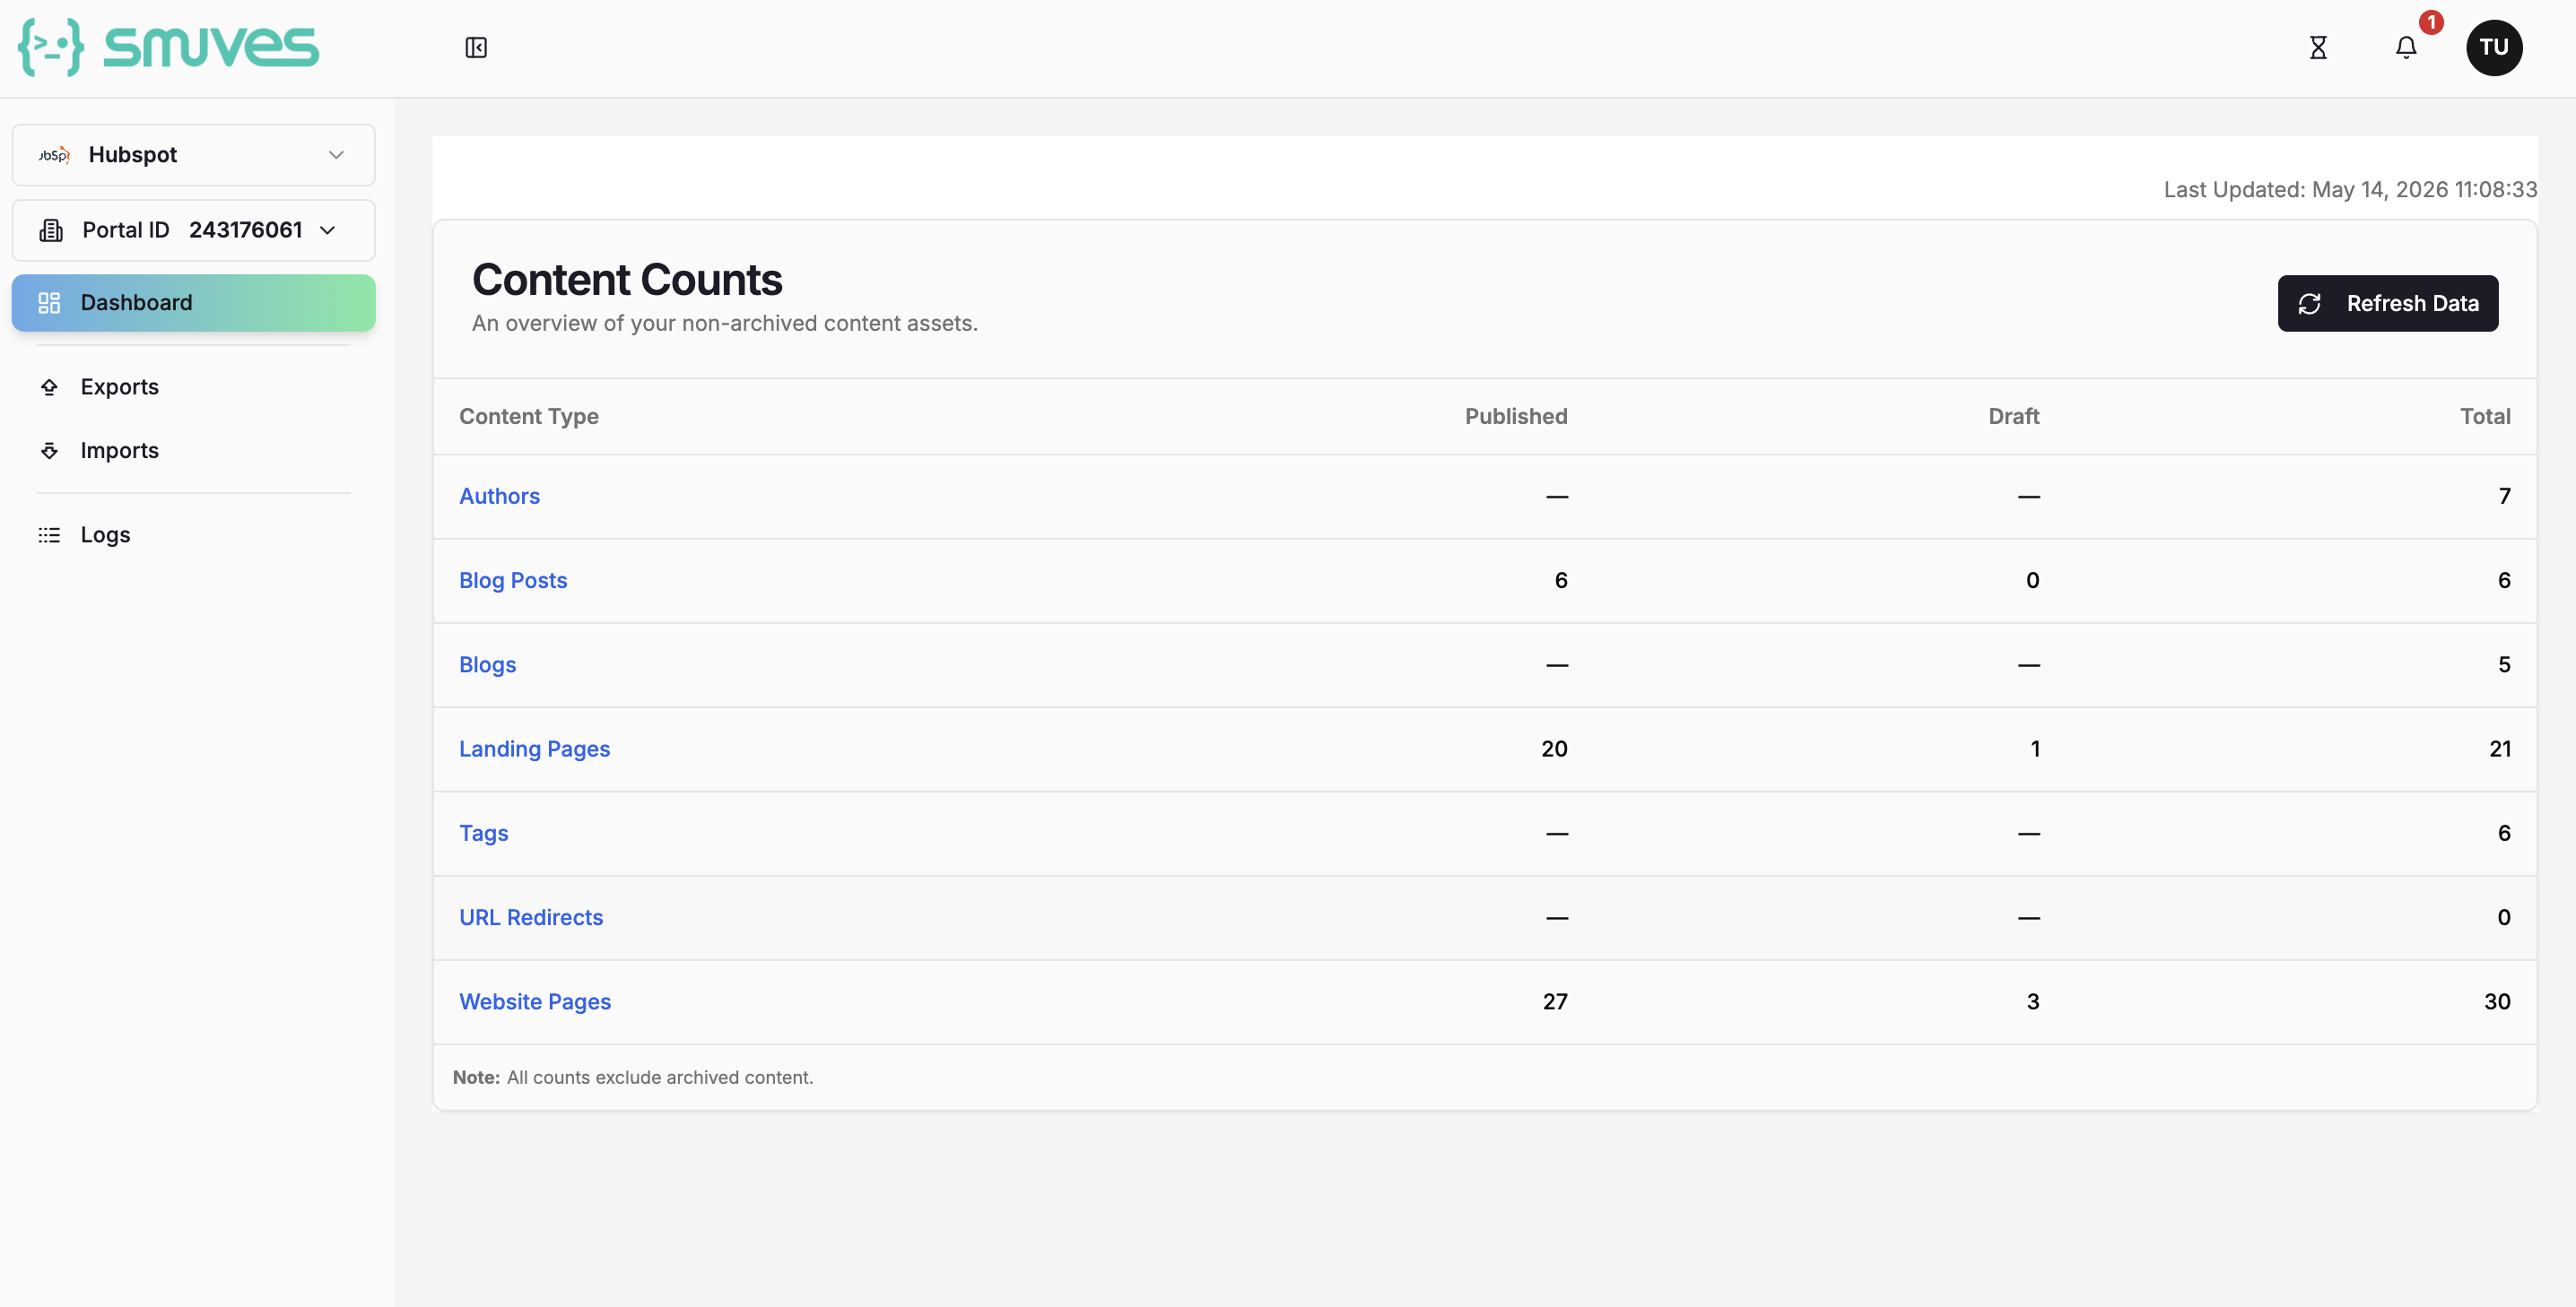Click Tags total value 6
This screenshot has height=1307, width=2576.
pos(2504,834)
